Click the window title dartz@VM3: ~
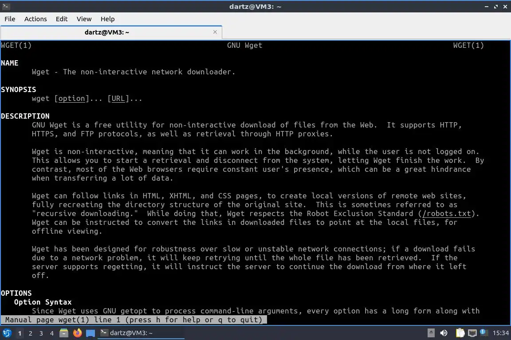The height and width of the screenshot is (340, 511). [x=255, y=7]
